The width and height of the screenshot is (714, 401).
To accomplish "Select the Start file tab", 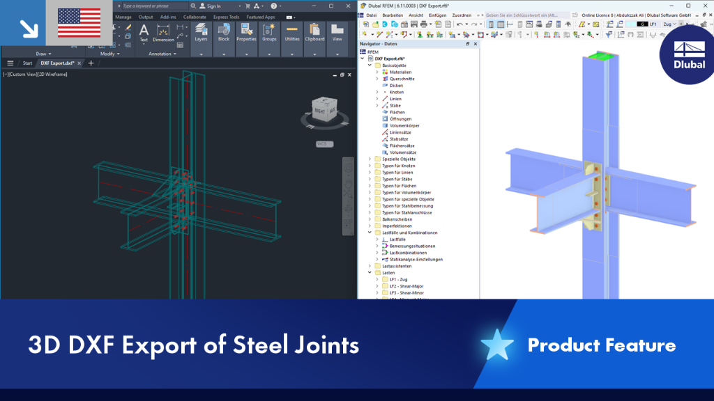I will coord(27,63).
